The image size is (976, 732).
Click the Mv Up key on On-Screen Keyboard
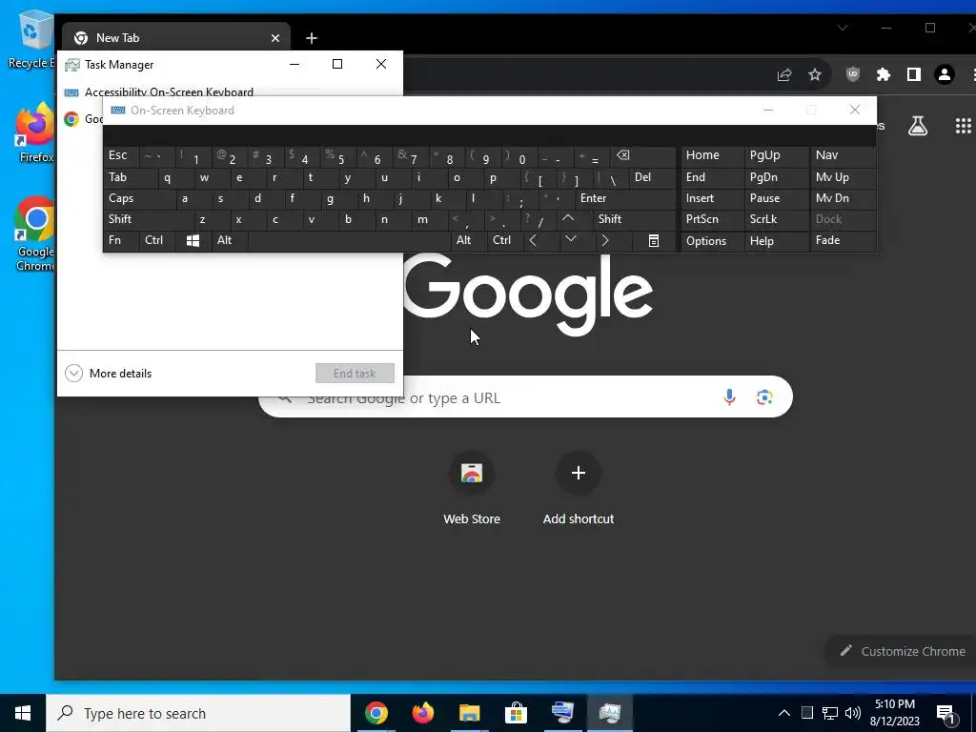(x=844, y=177)
